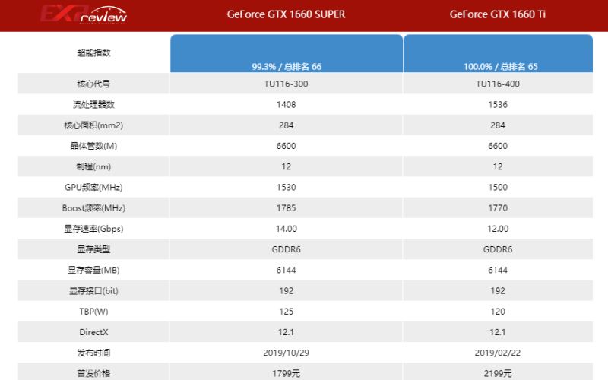The height and width of the screenshot is (380, 608).
Task: Open the GeForce GTX 1660 Ti header link
Action: click(x=498, y=14)
